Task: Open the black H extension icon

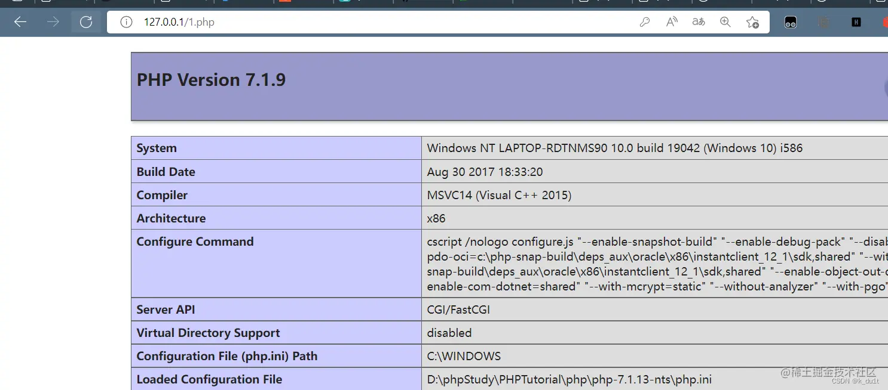Action: coord(856,23)
